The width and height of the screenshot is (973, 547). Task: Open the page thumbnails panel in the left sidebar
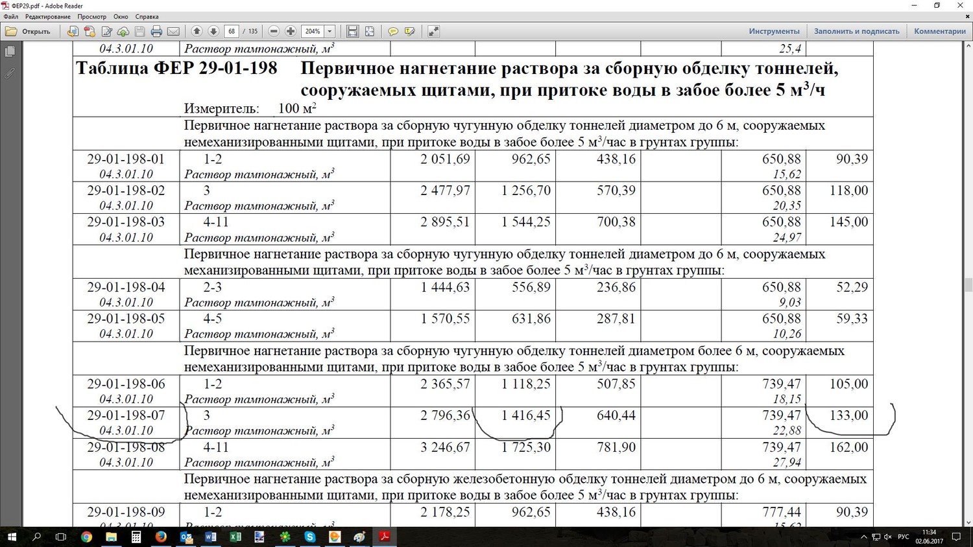(x=10, y=51)
